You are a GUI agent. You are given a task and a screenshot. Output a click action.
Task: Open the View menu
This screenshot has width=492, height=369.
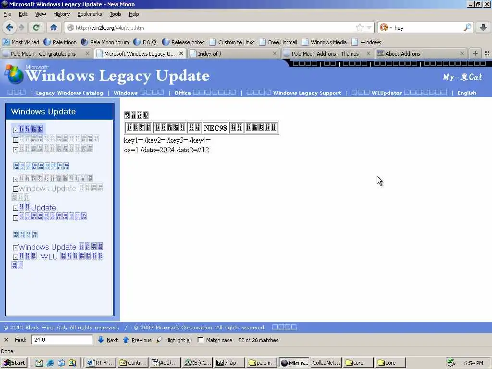(x=40, y=14)
